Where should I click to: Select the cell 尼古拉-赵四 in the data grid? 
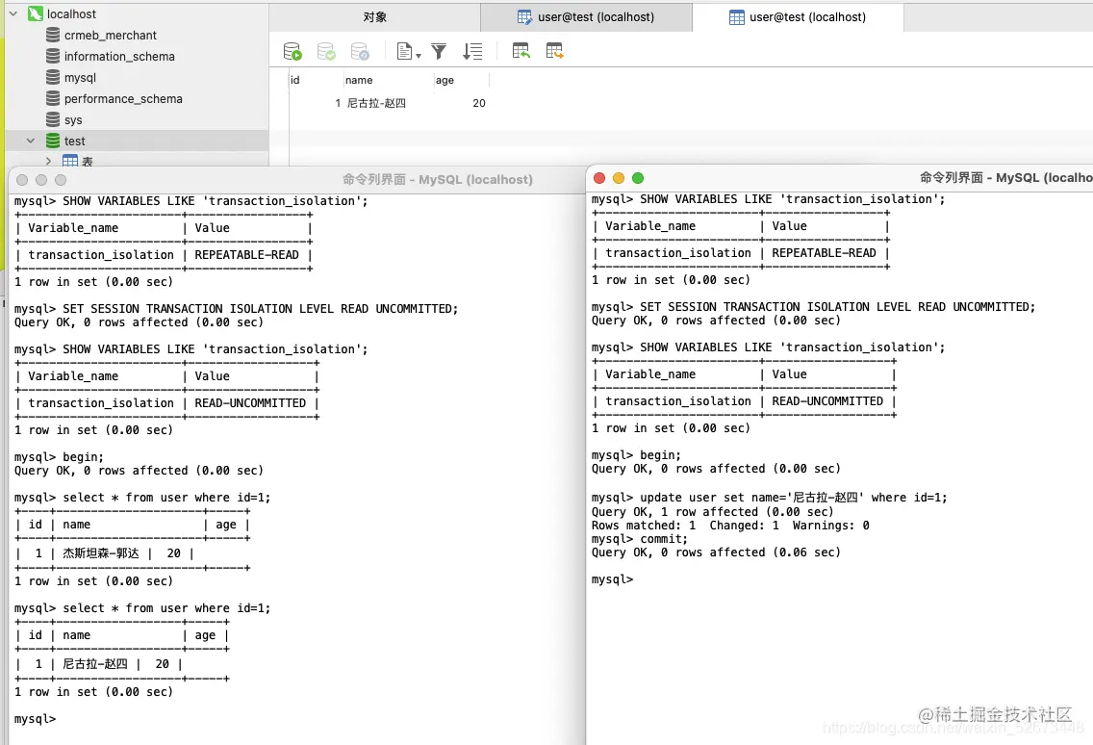[x=376, y=103]
